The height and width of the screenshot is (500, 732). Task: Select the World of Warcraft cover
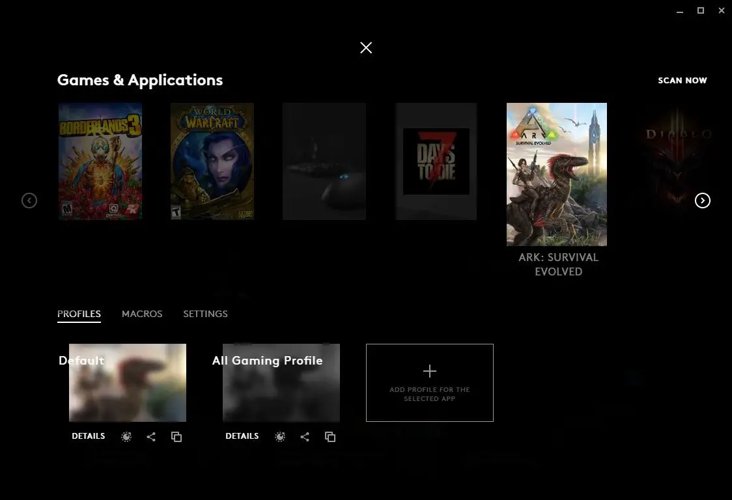coord(212,161)
